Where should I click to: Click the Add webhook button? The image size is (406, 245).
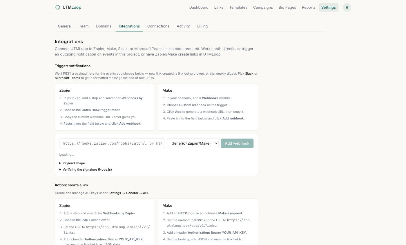coord(237,143)
